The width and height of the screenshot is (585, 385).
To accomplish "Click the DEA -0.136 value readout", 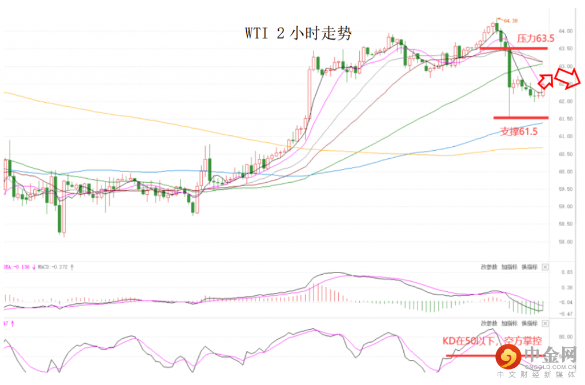I will tap(17, 267).
